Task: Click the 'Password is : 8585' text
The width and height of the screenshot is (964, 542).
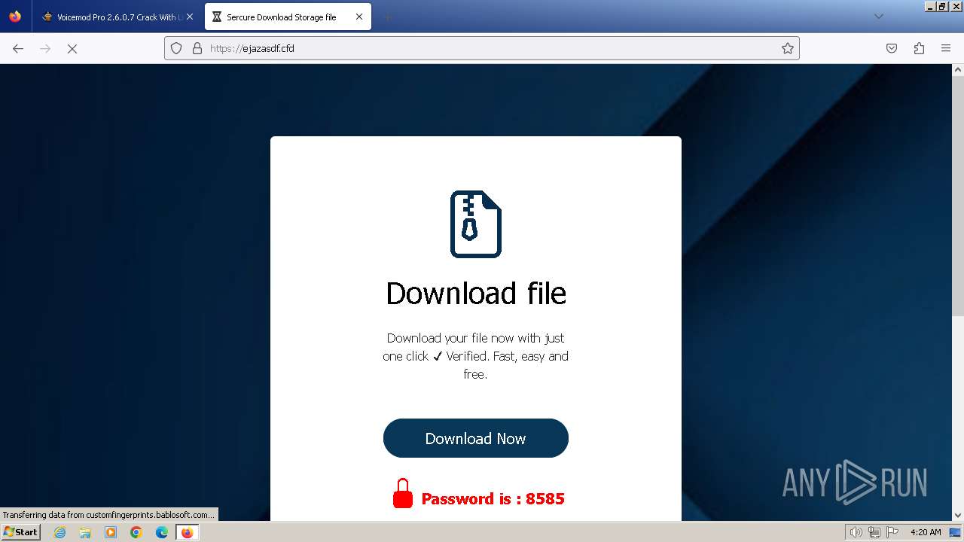Action: [493, 498]
